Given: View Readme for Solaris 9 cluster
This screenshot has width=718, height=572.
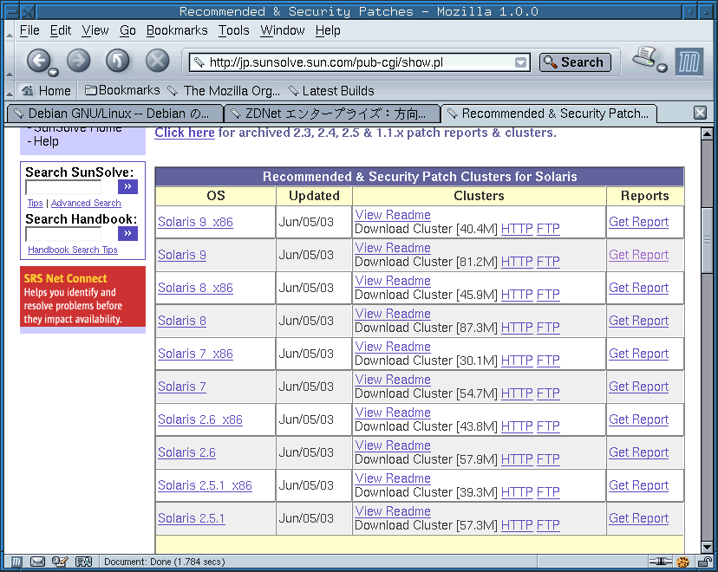Looking at the screenshot, I should [x=393, y=248].
